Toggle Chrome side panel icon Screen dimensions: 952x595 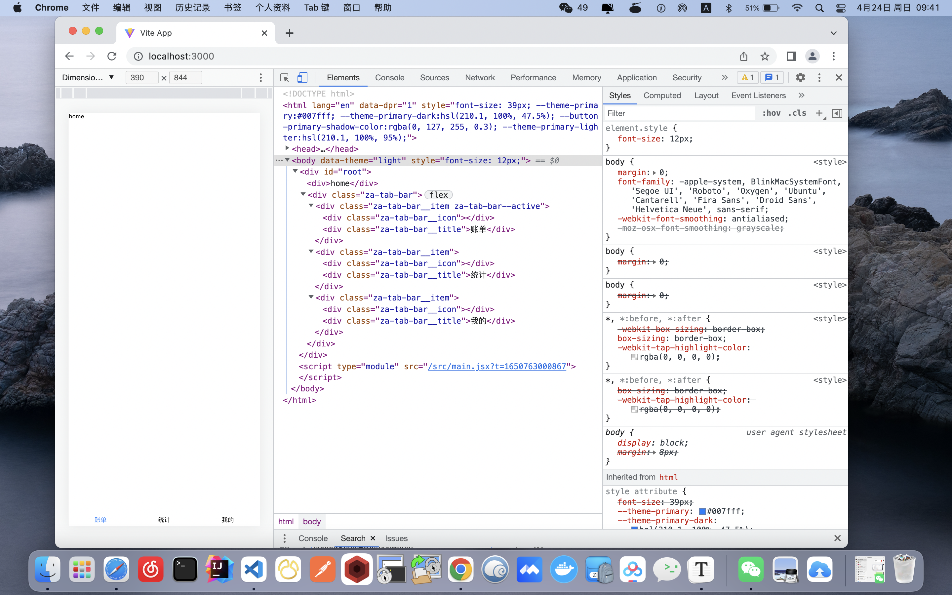(791, 56)
